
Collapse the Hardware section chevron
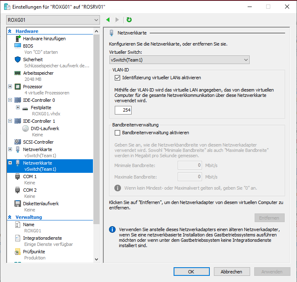coord(10,31)
